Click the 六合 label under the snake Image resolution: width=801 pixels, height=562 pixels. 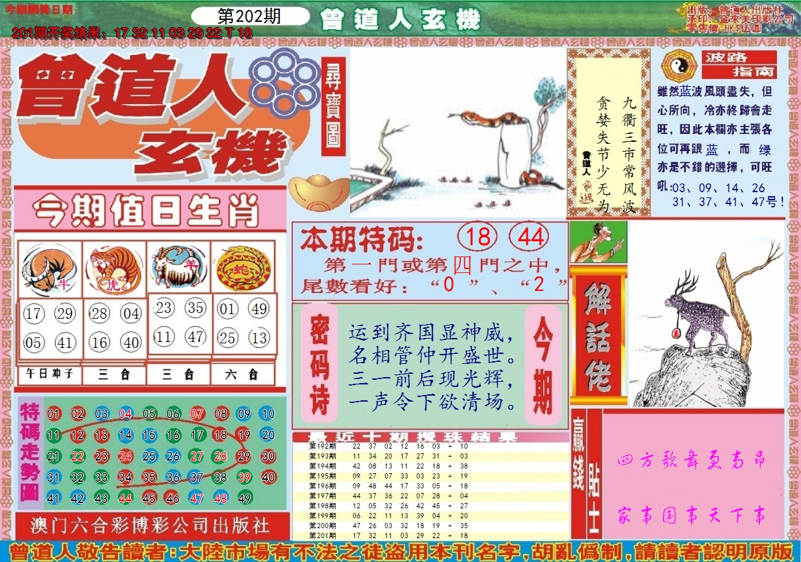[243, 374]
